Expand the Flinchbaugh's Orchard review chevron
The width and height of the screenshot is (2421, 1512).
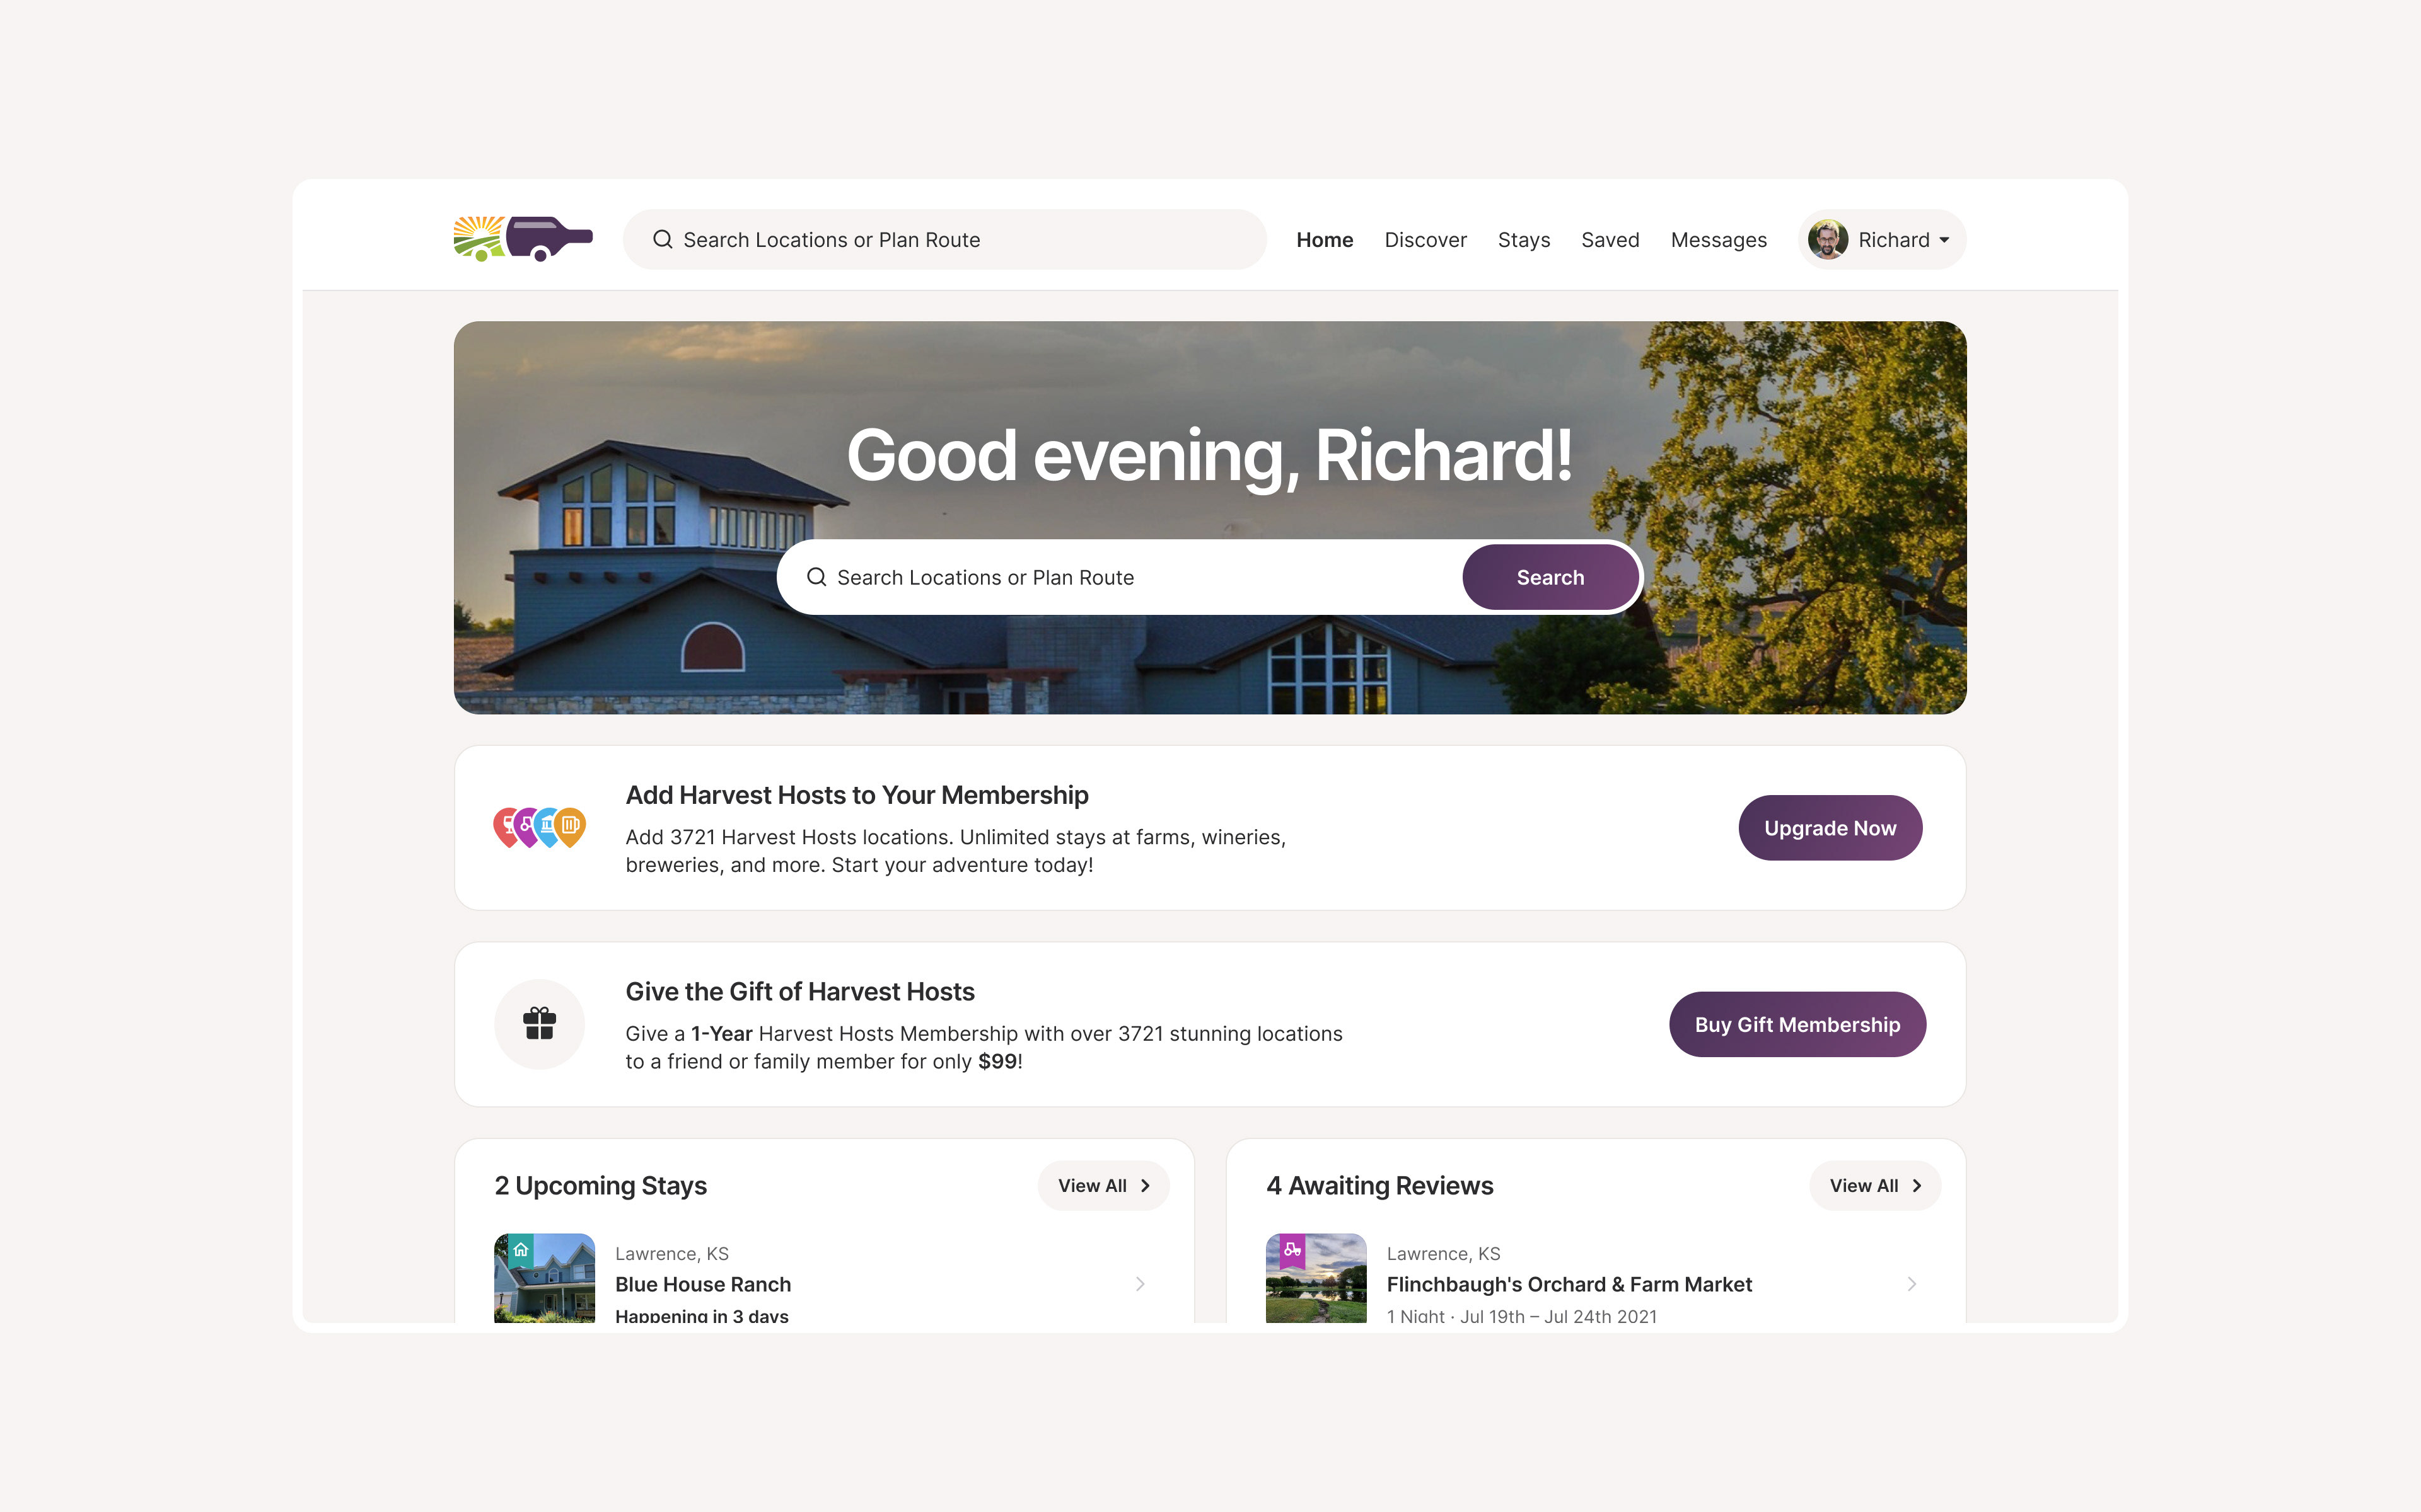(1912, 1284)
